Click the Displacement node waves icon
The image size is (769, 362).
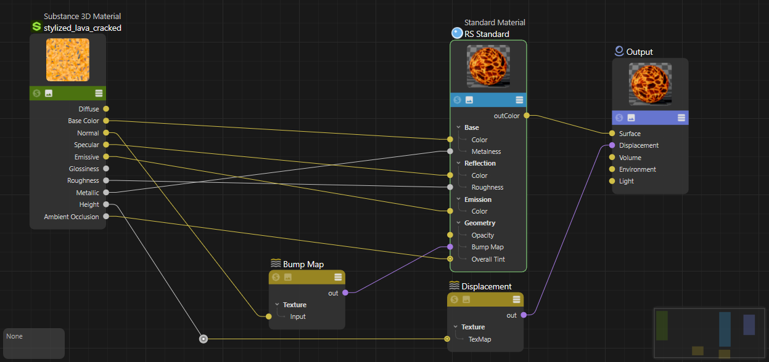tap(454, 286)
